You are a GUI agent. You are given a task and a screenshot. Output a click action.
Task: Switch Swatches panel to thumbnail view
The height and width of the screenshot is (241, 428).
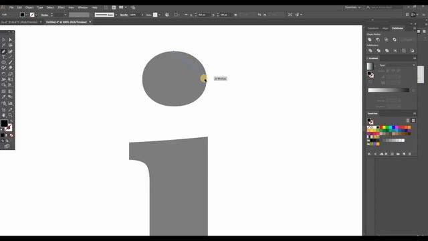tap(413, 120)
